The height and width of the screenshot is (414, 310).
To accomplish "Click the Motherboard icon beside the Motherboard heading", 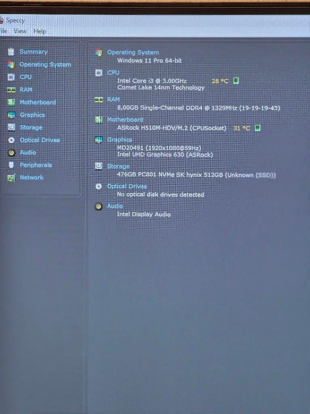I will (x=98, y=120).
